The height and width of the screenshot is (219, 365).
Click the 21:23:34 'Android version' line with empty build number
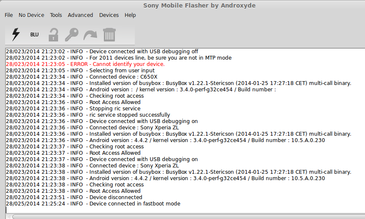point(141,90)
